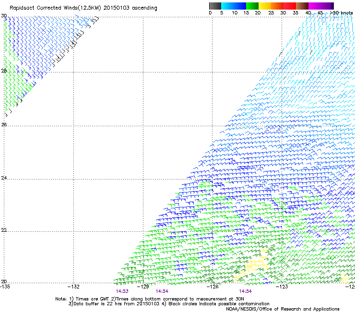The height and width of the screenshot is (312, 355).
Task: Click the latitude label 20
Action: click(4, 281)
